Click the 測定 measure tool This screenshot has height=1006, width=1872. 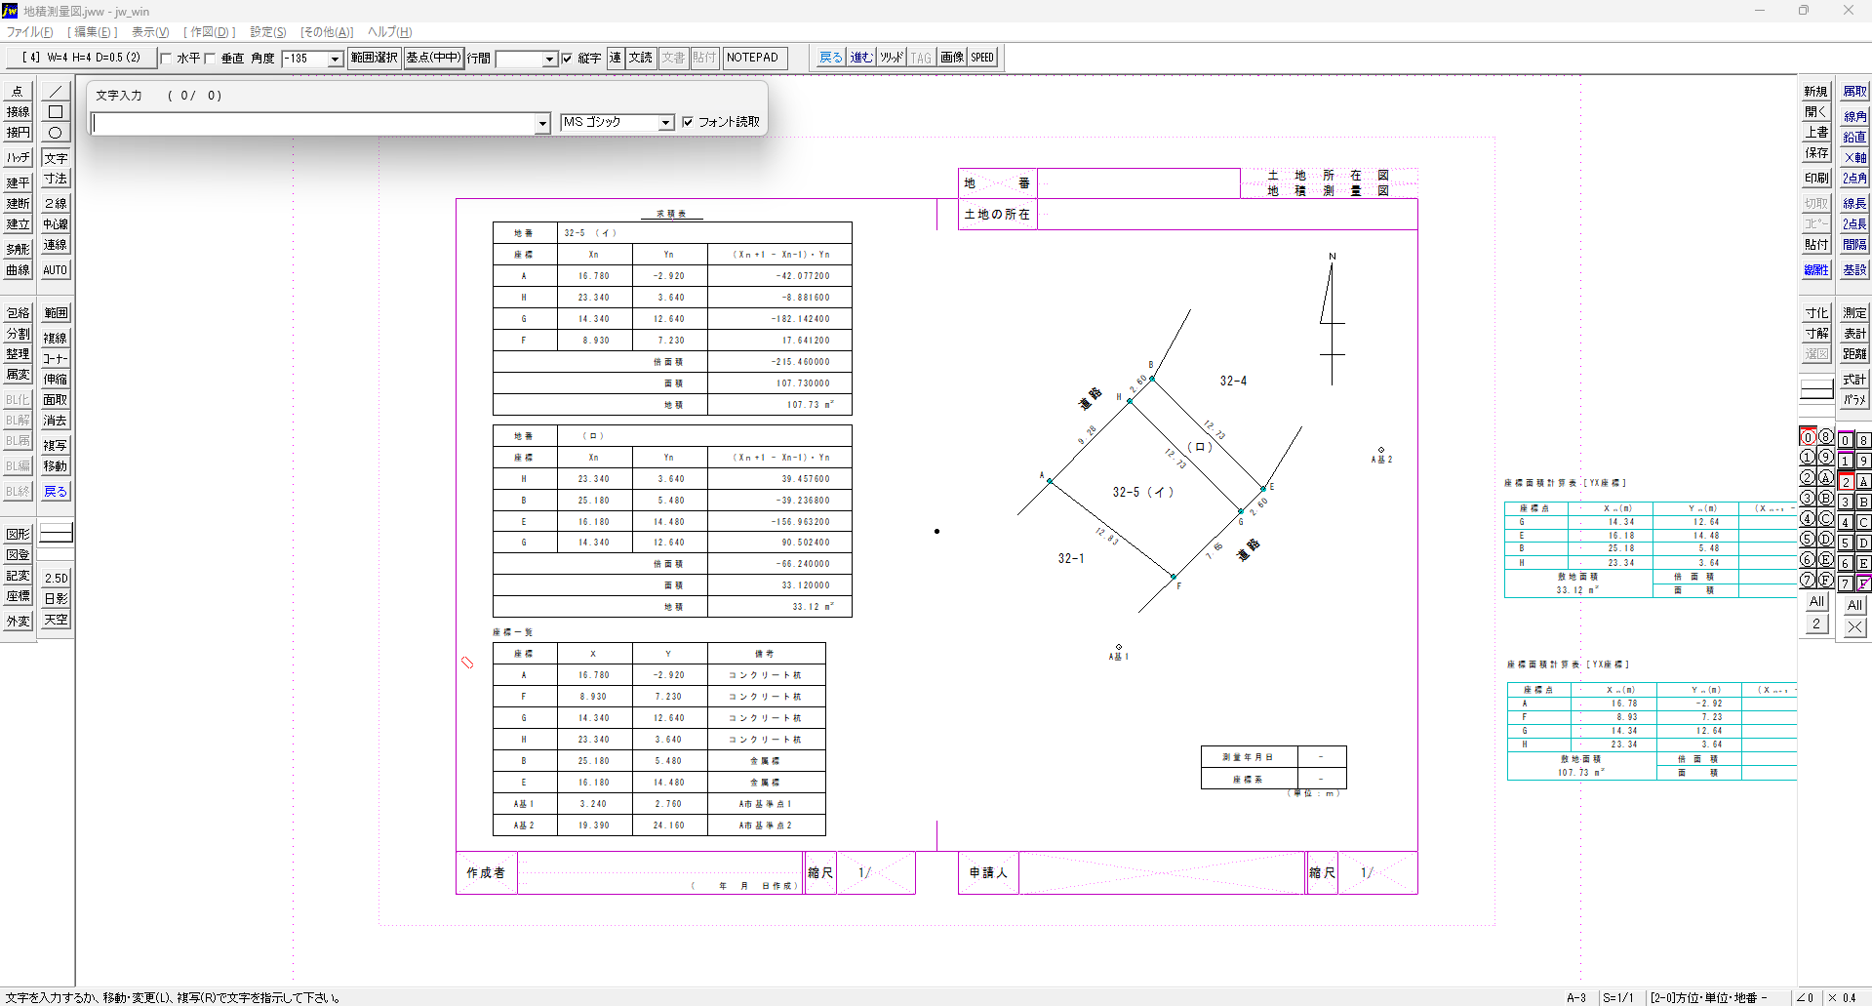(1854, 313)
